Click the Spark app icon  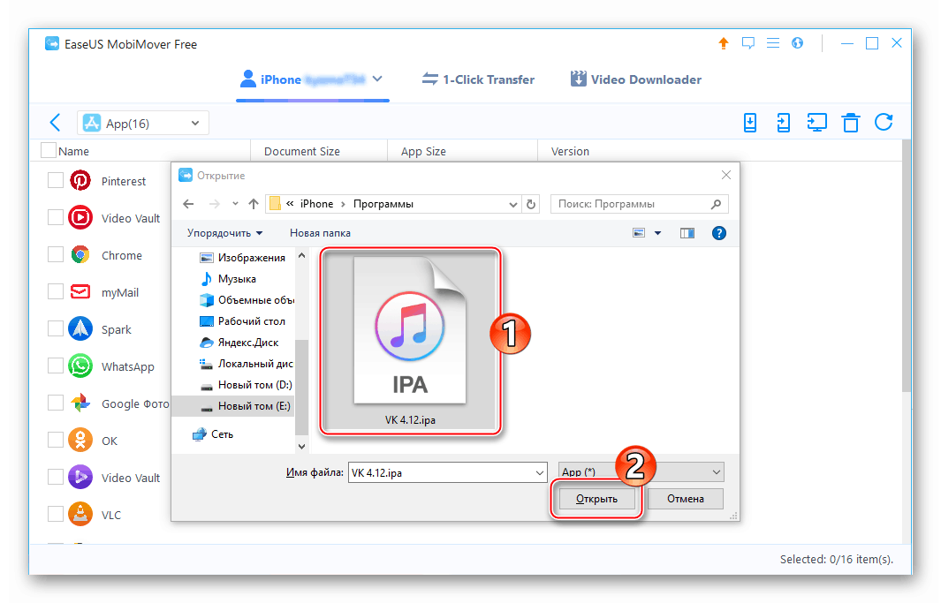[x=80, y=329]
